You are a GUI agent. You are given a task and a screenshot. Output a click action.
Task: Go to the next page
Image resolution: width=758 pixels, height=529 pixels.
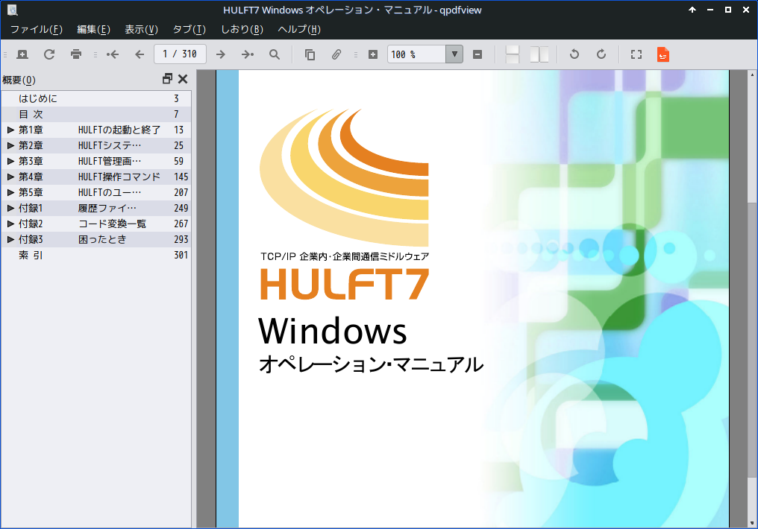[220, 54]
